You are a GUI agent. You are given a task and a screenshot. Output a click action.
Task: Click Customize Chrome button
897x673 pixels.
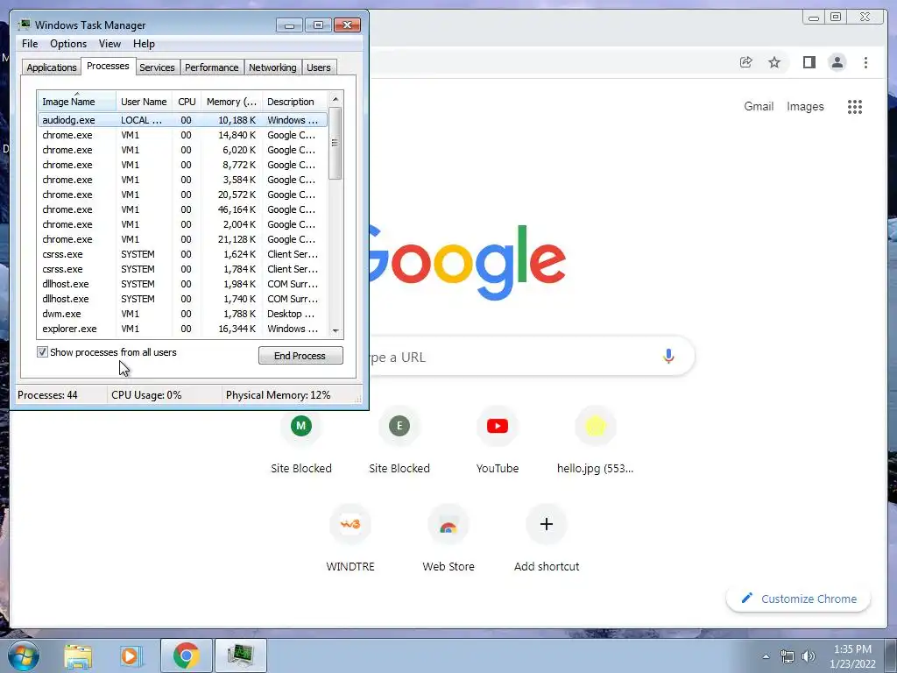coord(799,599)
